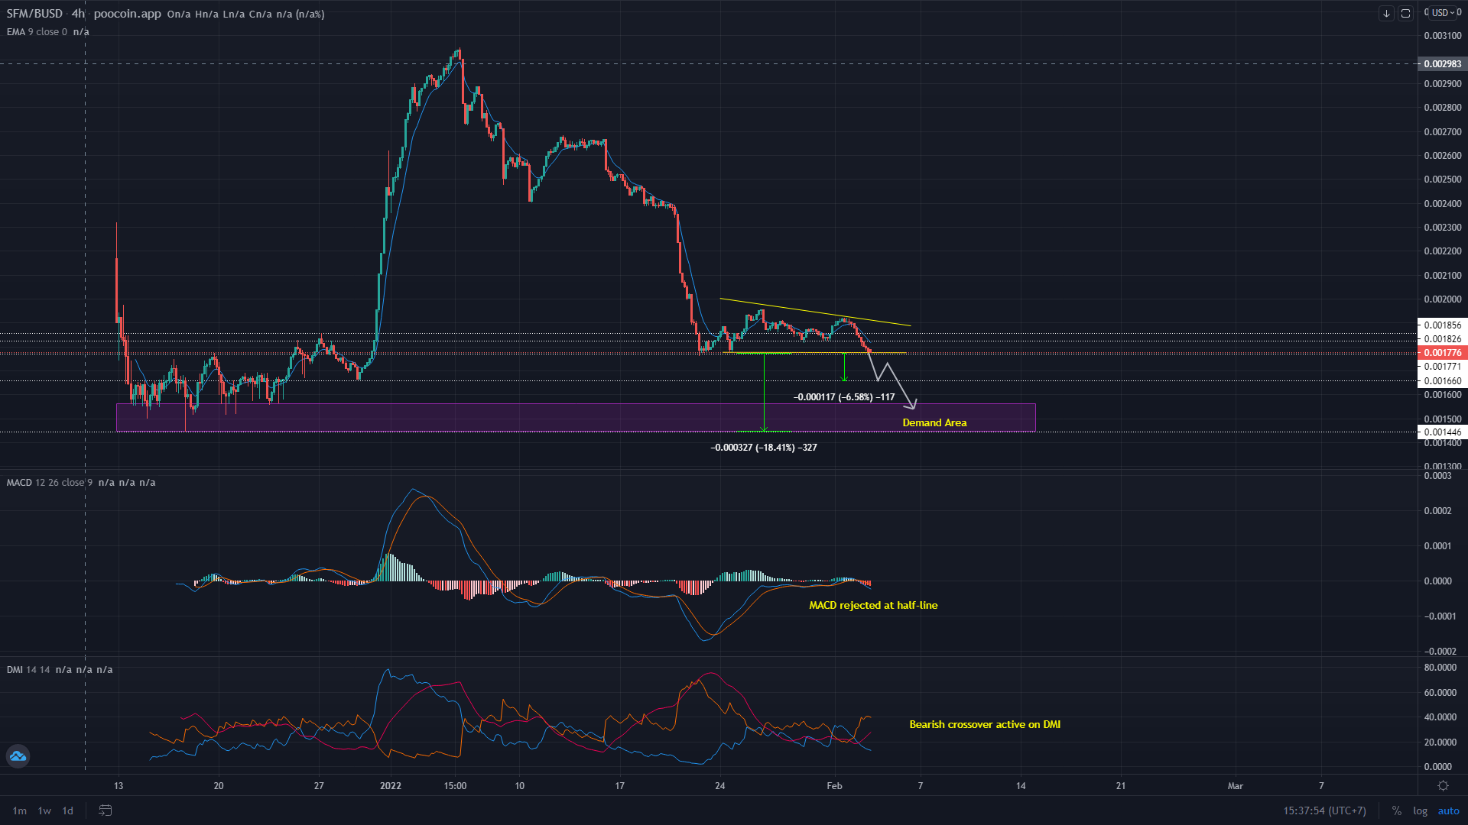Click the poocoin.app source link
Viewport: 1468px width, 825px height.
click(127, 13)
